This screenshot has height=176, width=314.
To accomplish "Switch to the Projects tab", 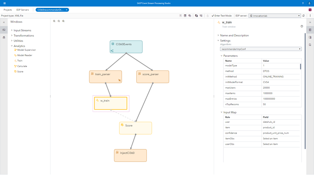I will [x=8, y=10].
